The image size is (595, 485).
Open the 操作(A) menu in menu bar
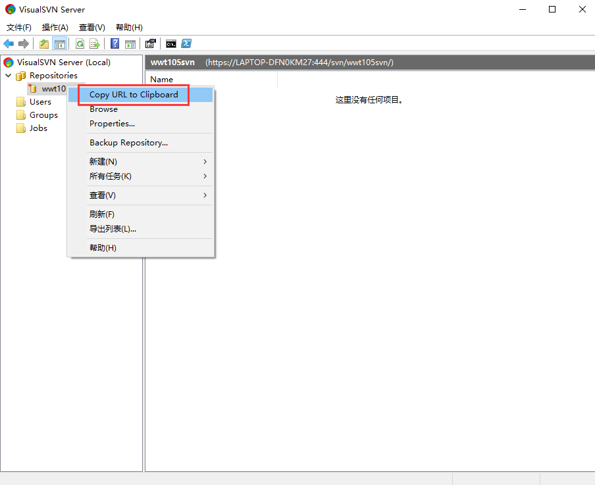click(x=55, y=28)
